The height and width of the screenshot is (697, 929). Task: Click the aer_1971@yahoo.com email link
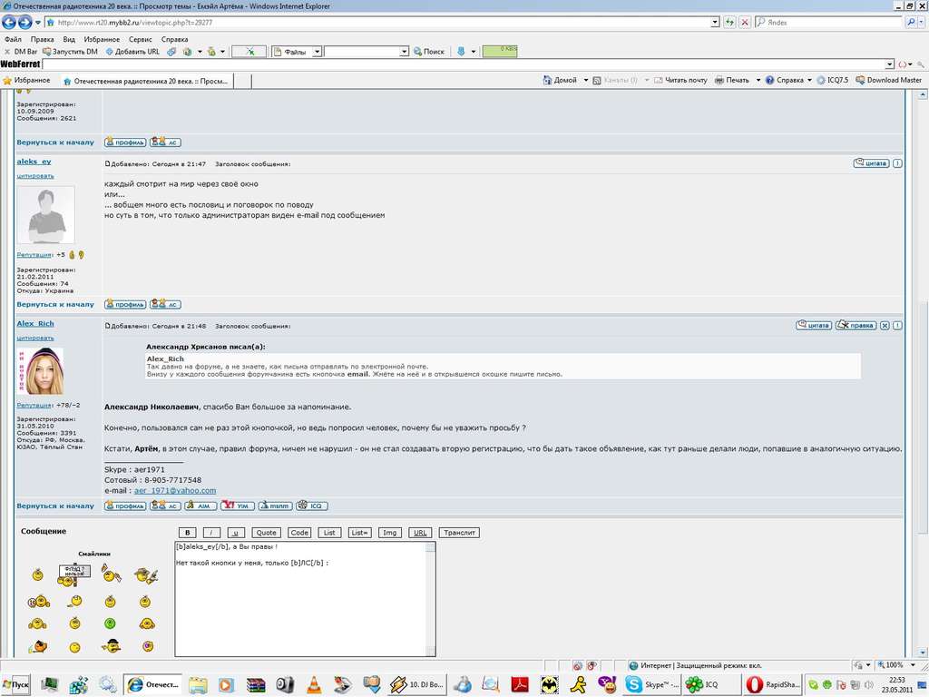pyautogui.click(x=175, y=491)
